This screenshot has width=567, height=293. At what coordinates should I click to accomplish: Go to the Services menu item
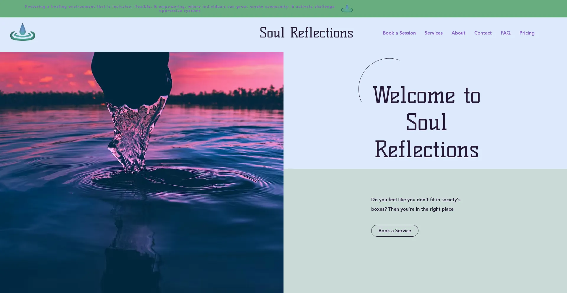(434, 33)
